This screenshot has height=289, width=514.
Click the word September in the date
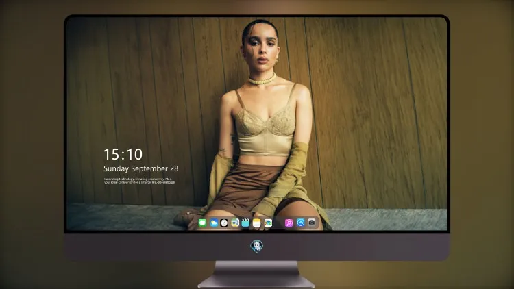coord(149,169)
